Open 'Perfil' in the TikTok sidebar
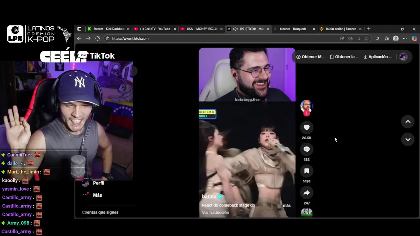 pos(98,183)
